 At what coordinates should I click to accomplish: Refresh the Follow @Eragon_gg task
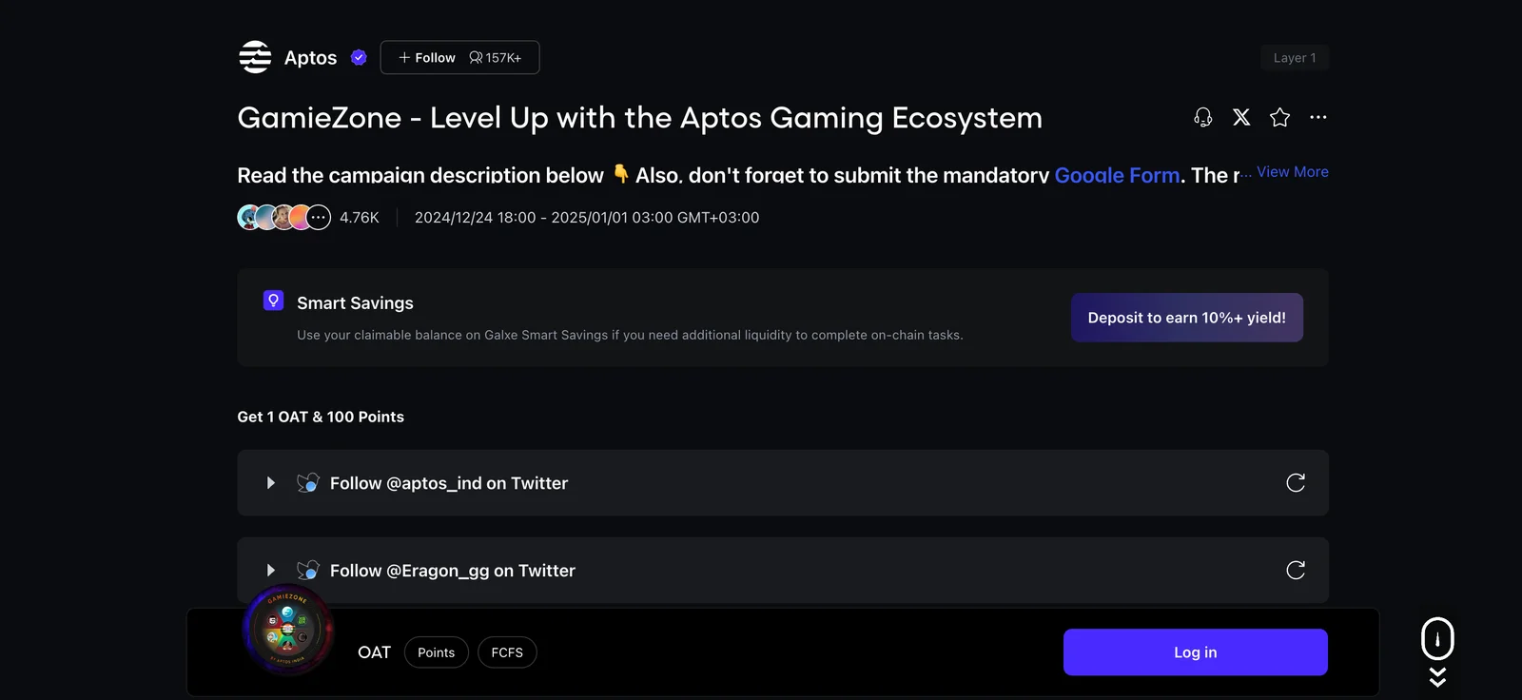pos(1296,571)
